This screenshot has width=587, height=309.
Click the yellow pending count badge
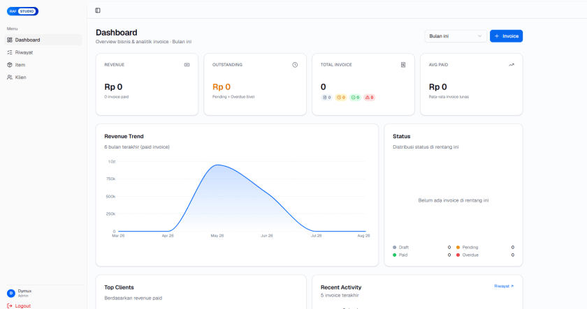pos(341,98)
